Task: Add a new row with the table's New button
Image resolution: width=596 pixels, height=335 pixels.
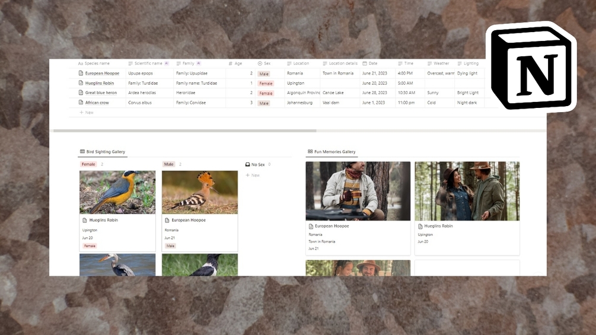Action: pyautogui.click(x=86, y=113)
